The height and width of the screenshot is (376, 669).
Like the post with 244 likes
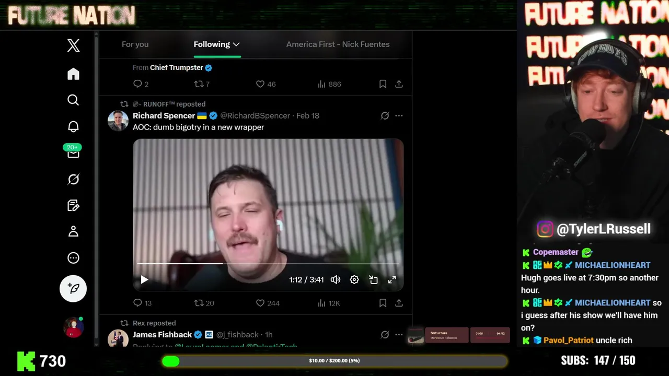coord(268,303)
